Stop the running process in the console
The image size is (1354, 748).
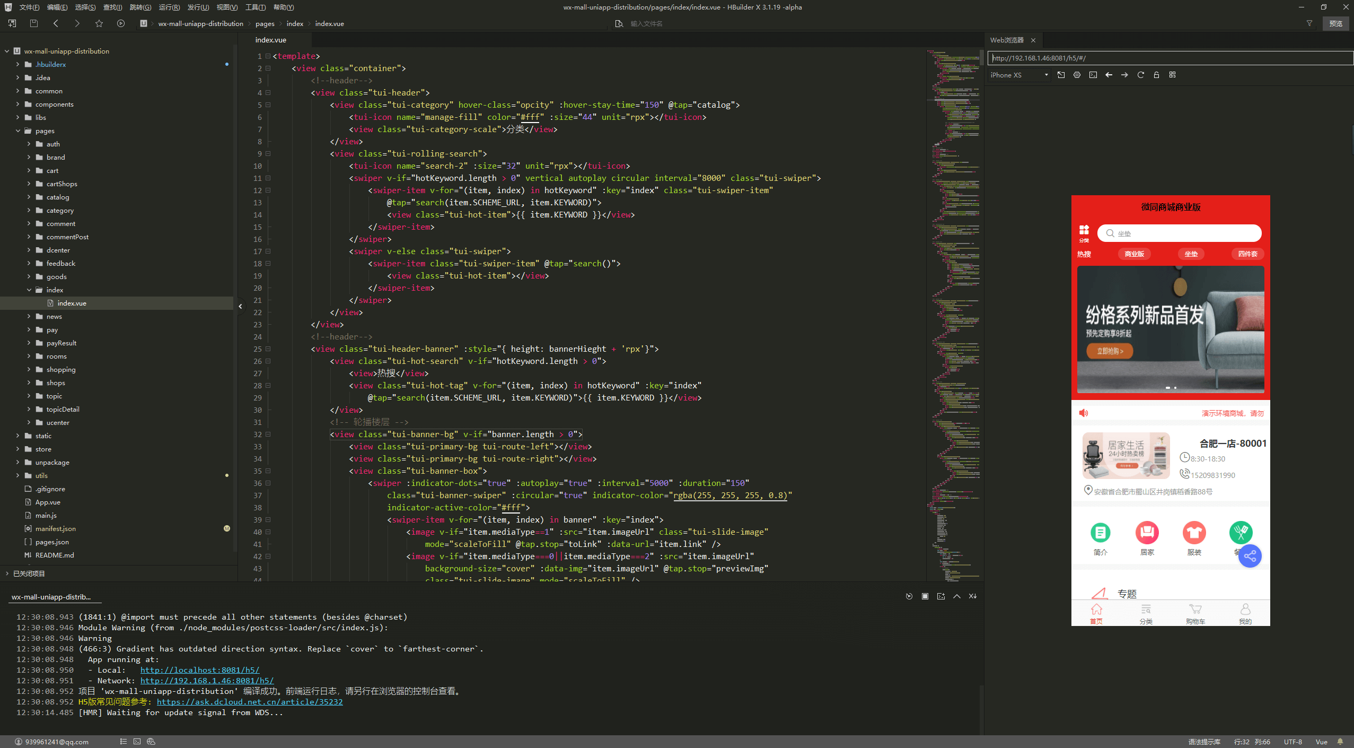925,596
